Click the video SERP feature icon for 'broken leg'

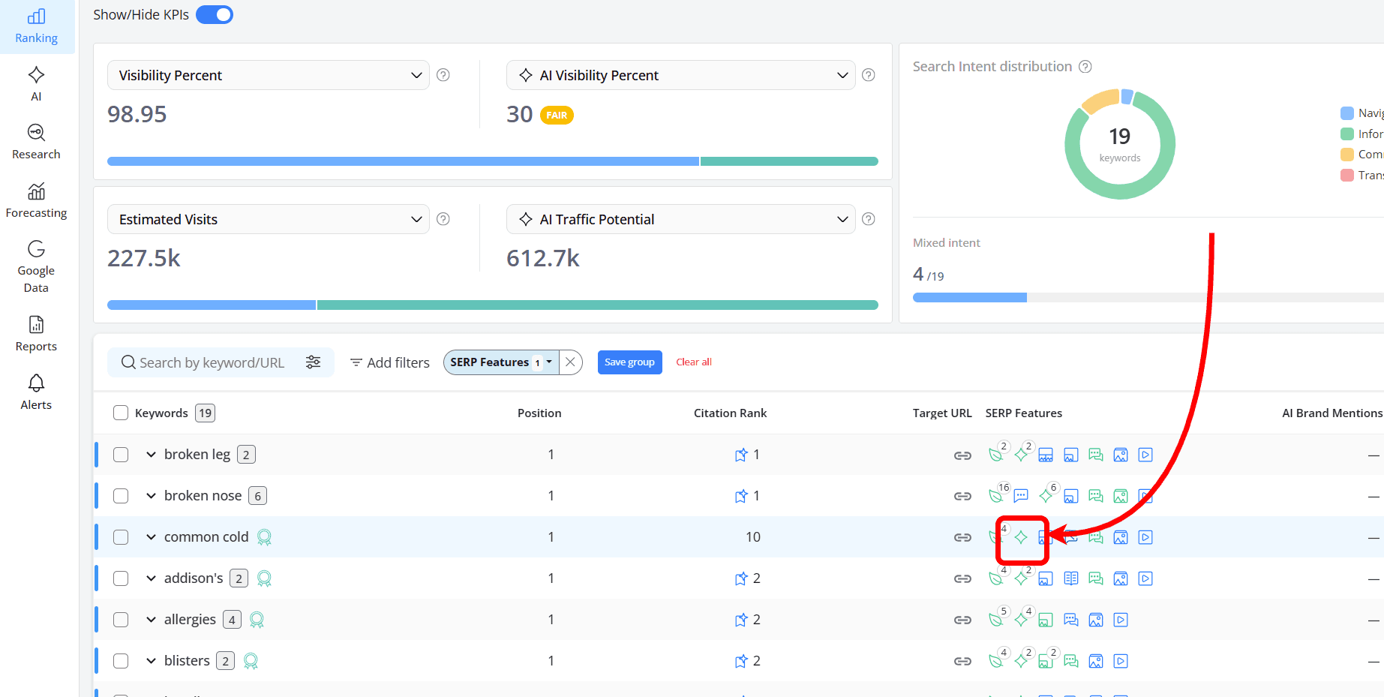[x=1145, y=454]
